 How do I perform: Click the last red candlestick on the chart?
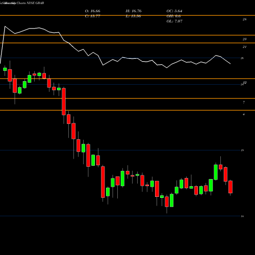tap(231, 187)
